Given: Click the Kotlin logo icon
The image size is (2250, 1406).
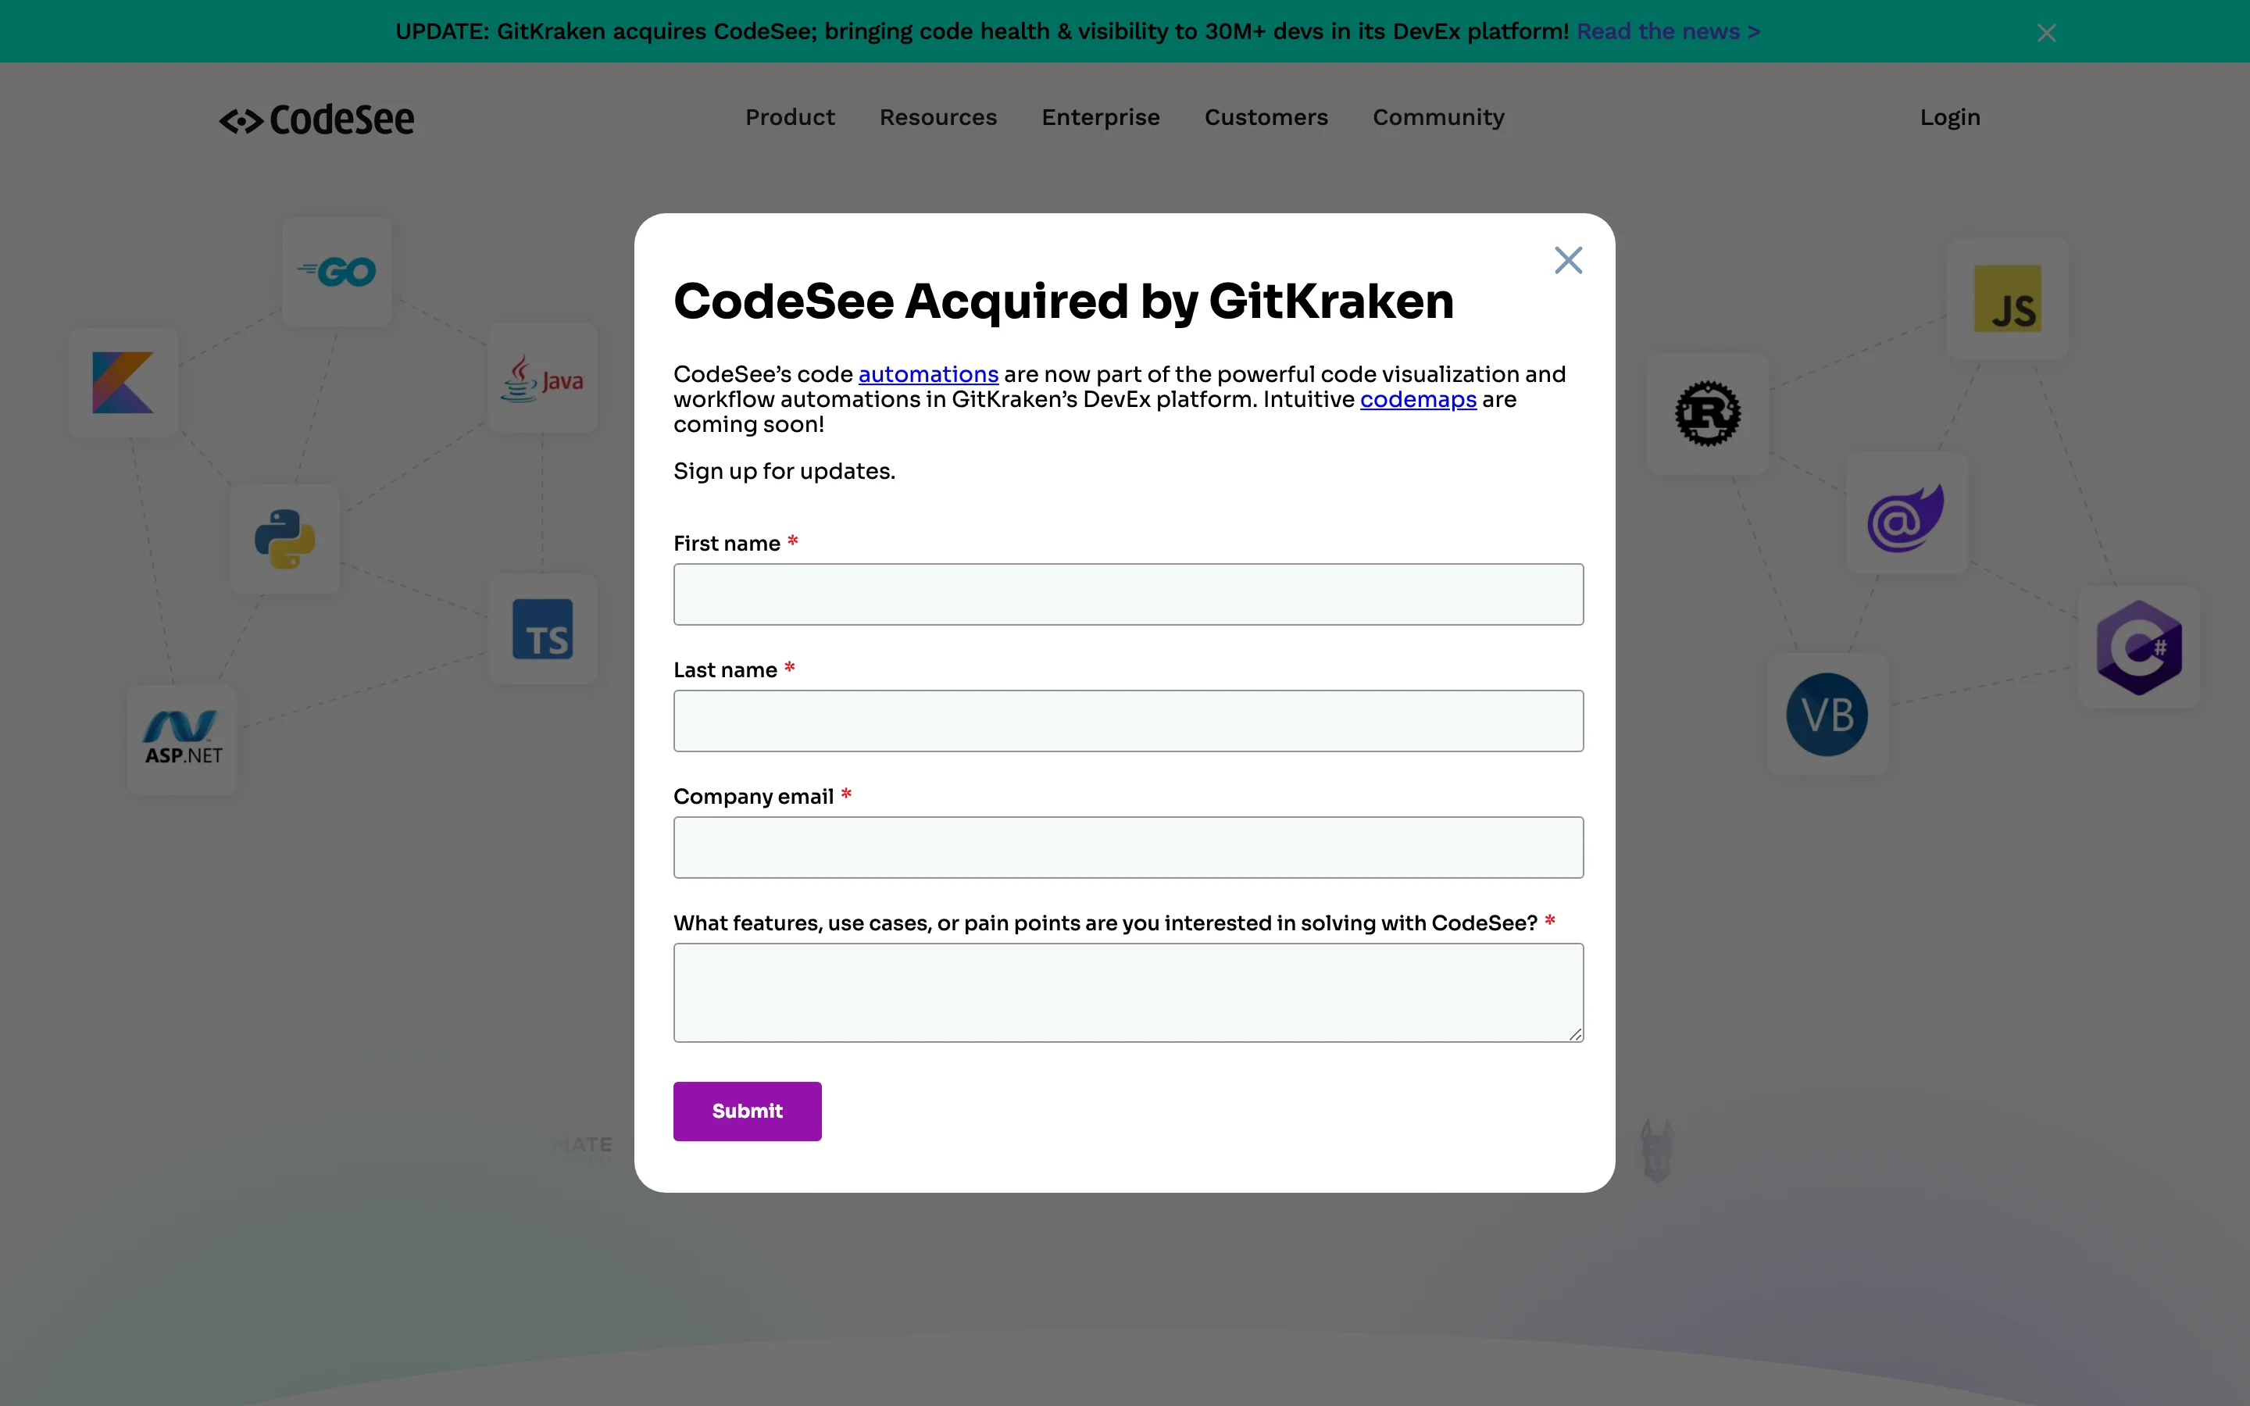Looking at the screenshot, I should 123,383.
